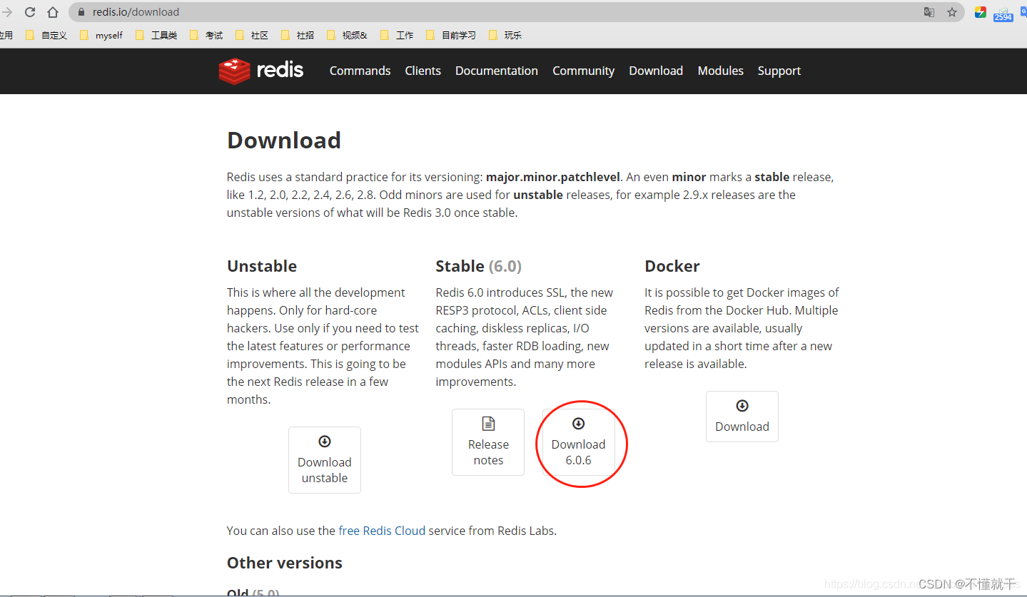1027x597 pixels.
Task: Open the 视频& bookmark folder
Action: click(x=347, y=35)
